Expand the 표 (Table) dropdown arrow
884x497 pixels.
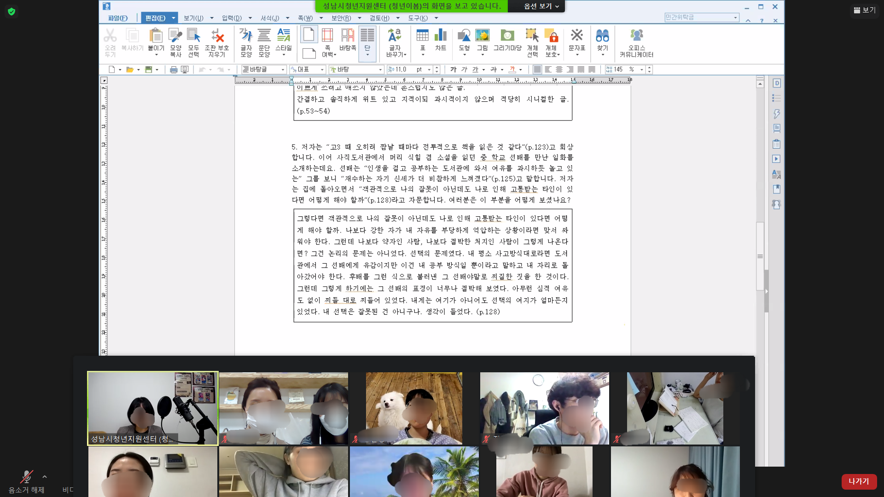click(x=423, y=55)
